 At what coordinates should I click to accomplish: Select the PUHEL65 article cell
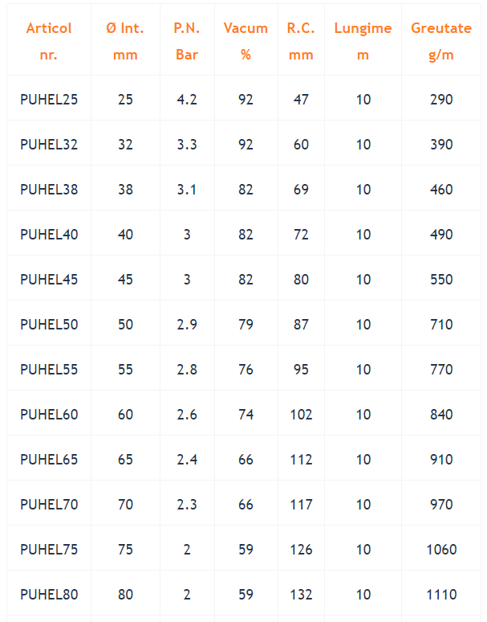tap(49, 460)
